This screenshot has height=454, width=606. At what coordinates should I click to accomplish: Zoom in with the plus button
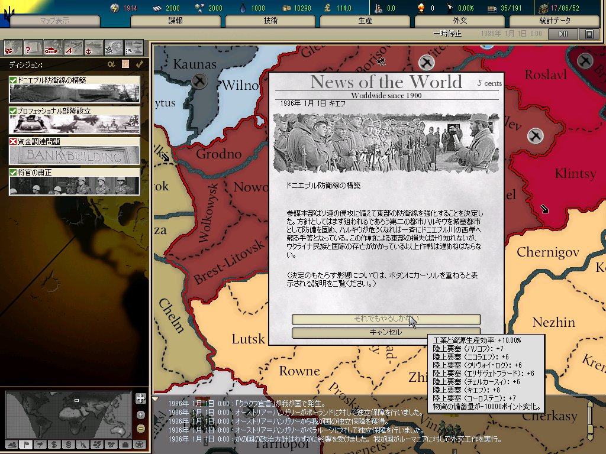[x=141, y=414]
